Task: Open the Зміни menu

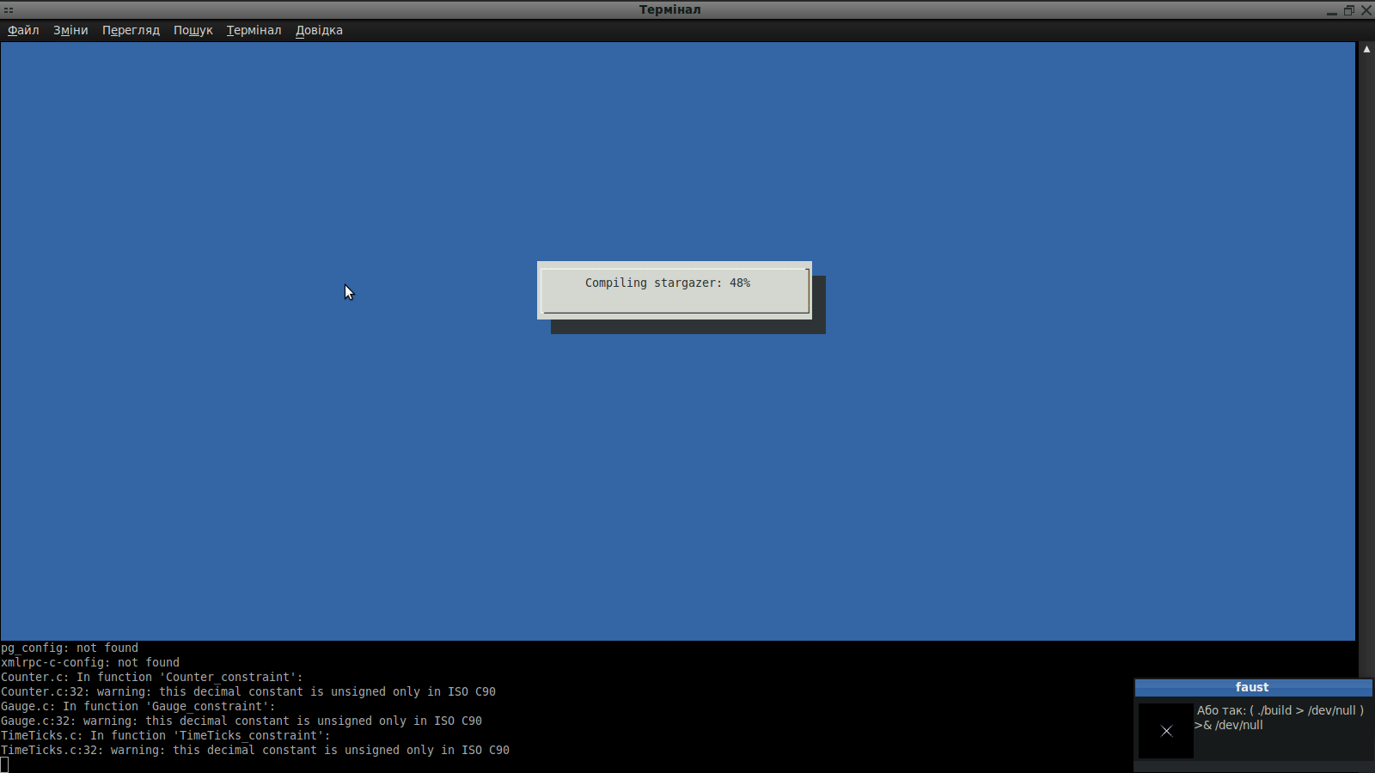Action: 70,30
